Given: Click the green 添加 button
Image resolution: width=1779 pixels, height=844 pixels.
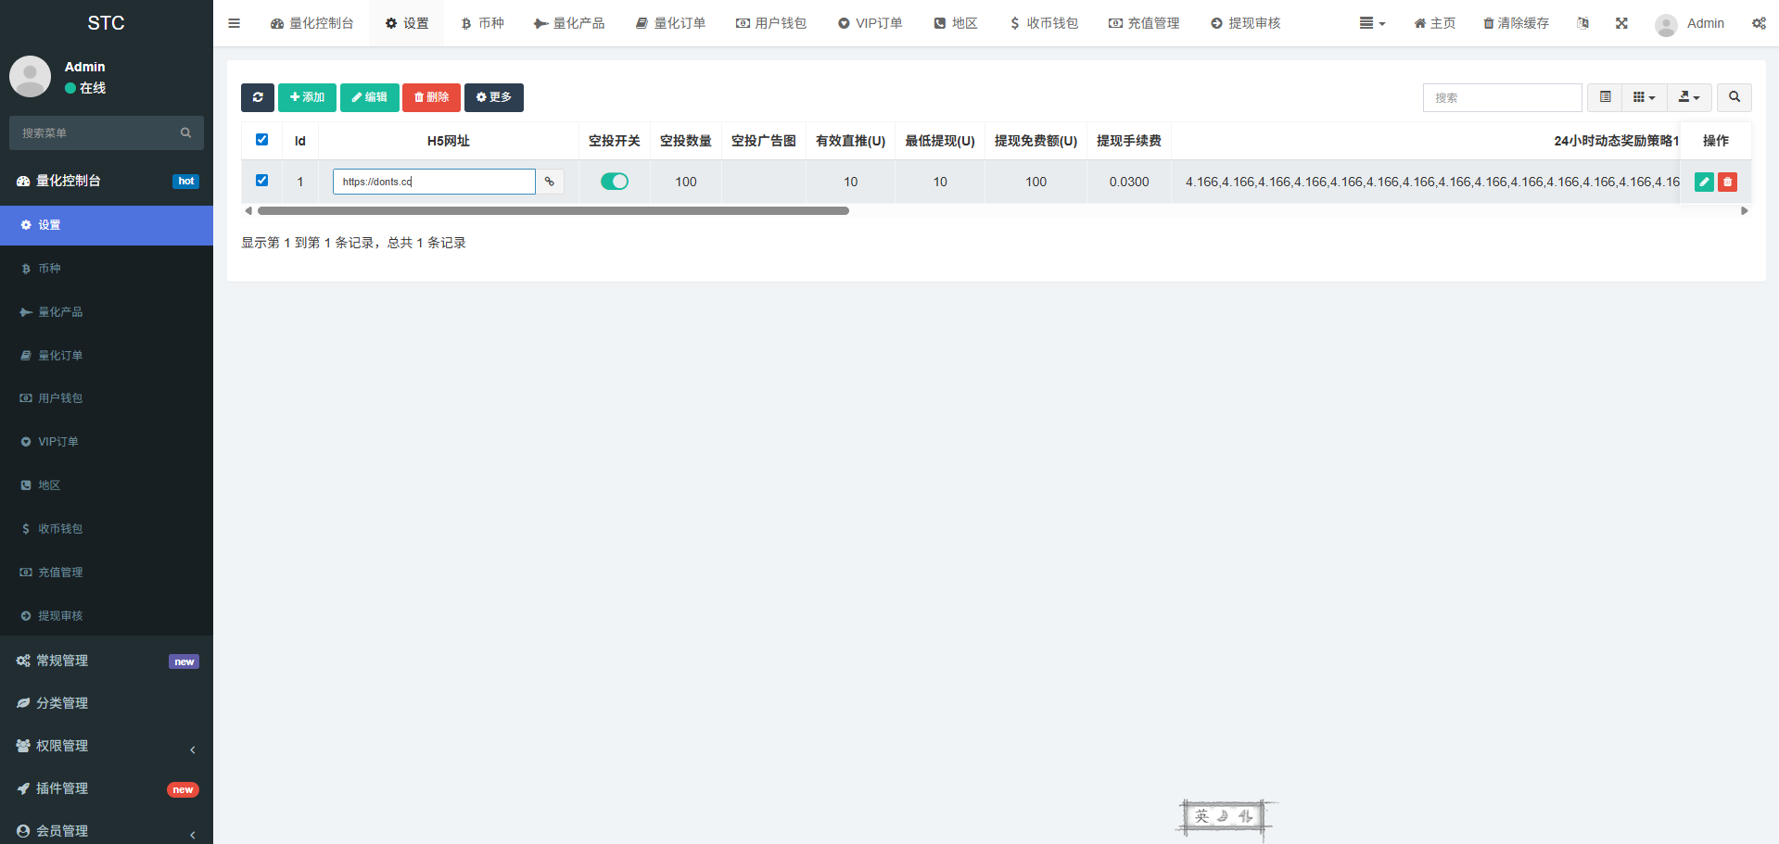Looking at the screenshot, I should 307,97.
